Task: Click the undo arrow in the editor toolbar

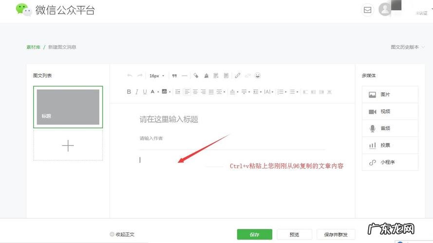Action: pos(130,75)
